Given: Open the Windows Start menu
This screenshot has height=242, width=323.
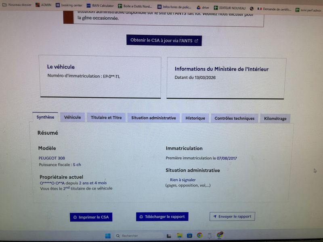Looking at the screenshot, I should click(108, 236).
